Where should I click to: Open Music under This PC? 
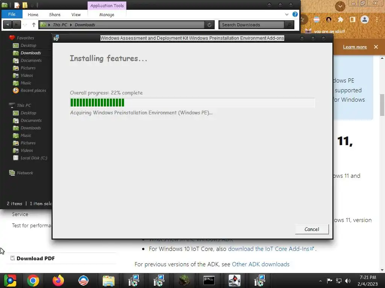pos(26,135)
